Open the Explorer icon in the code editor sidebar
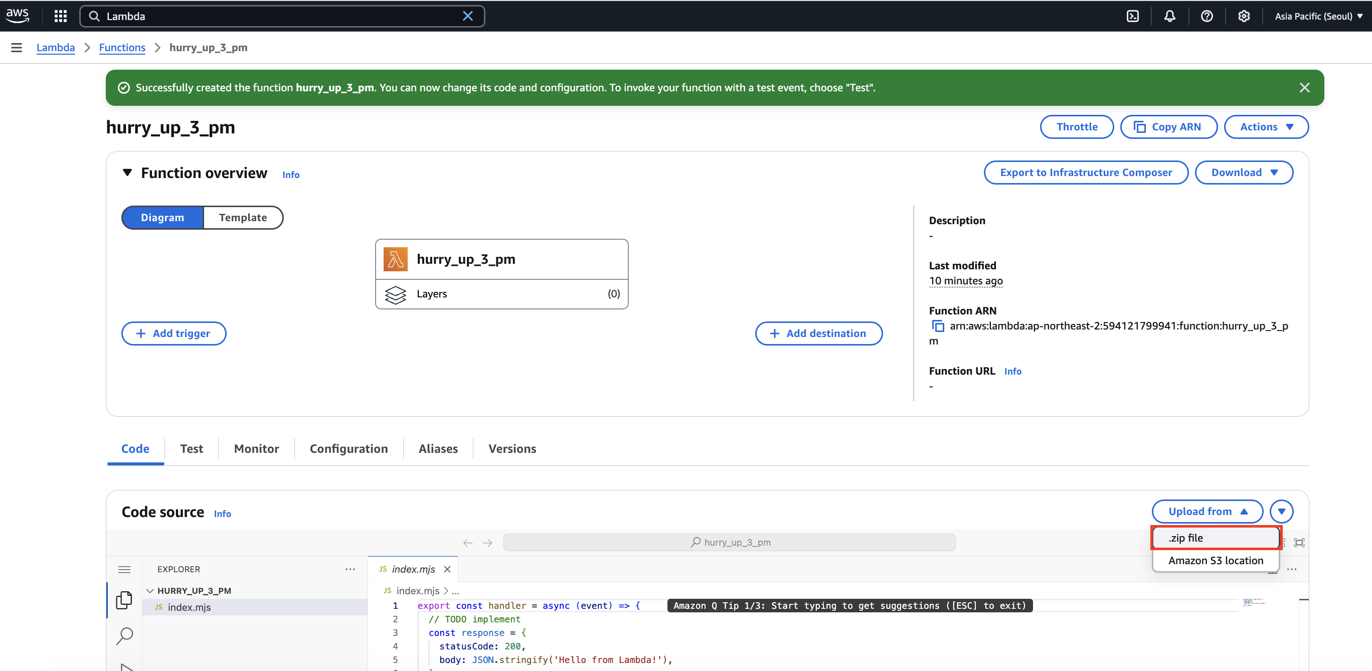 [x=124, y=600]
